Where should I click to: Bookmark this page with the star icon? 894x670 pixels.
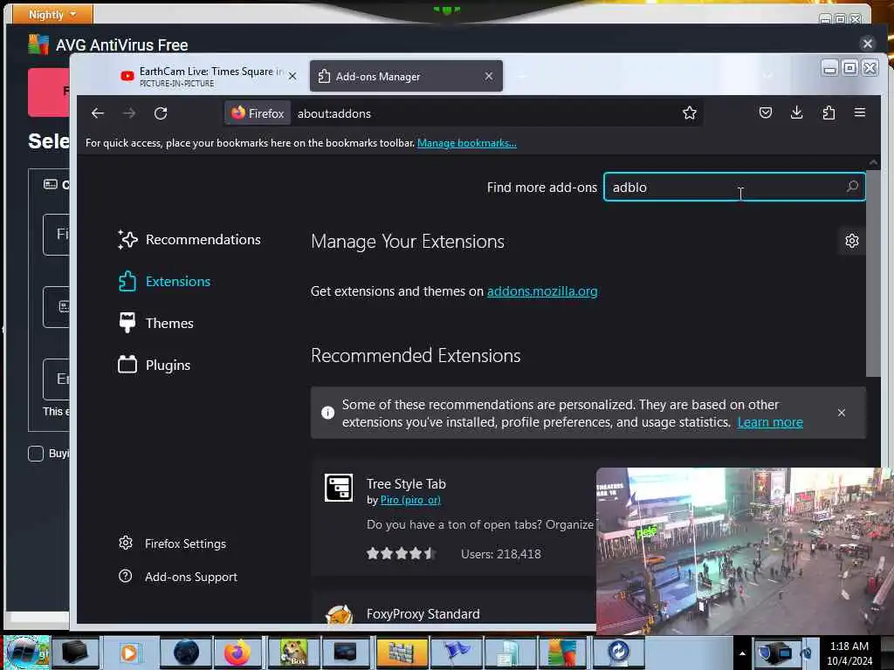coord(690,113)
